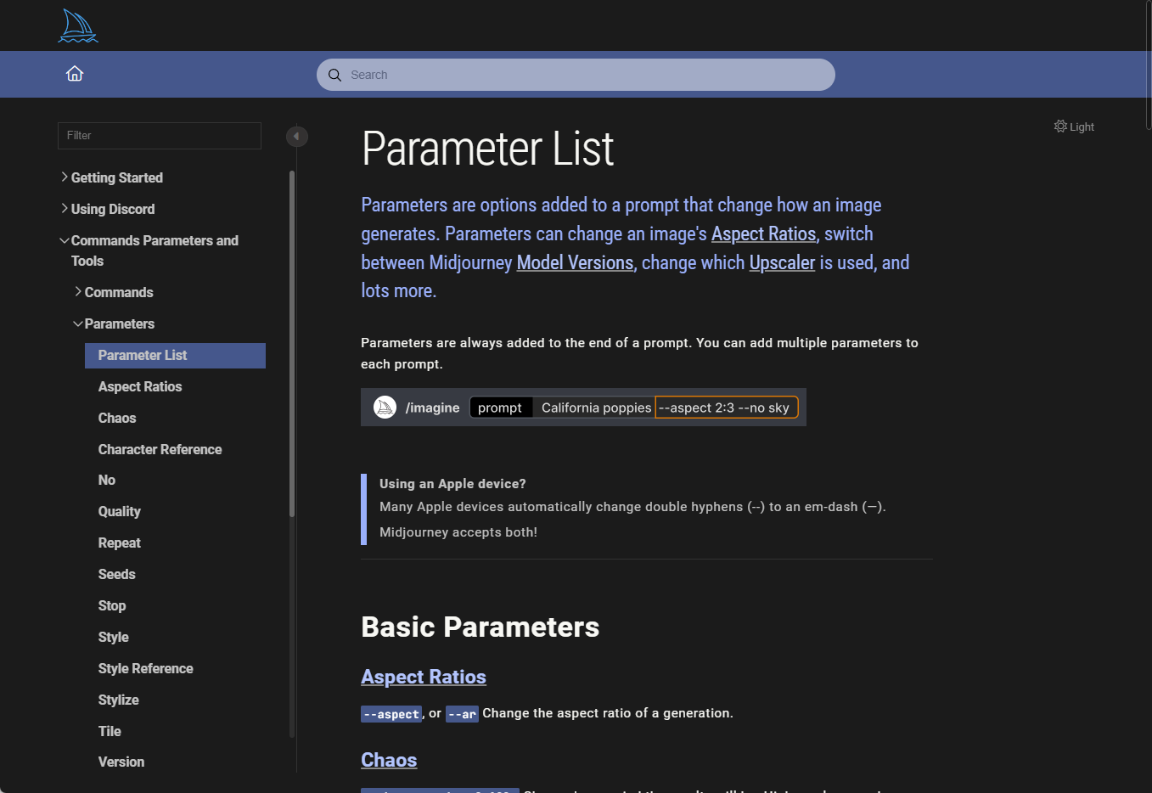Follow the Model Versions link
This screenshot has width=1152, height=793.
click(x=575, y=262)
